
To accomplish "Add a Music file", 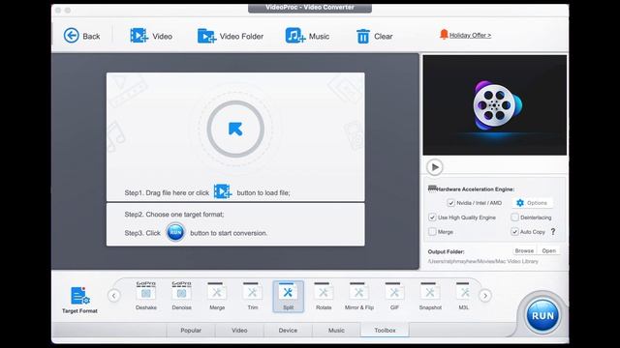I will tap(307, 36).
